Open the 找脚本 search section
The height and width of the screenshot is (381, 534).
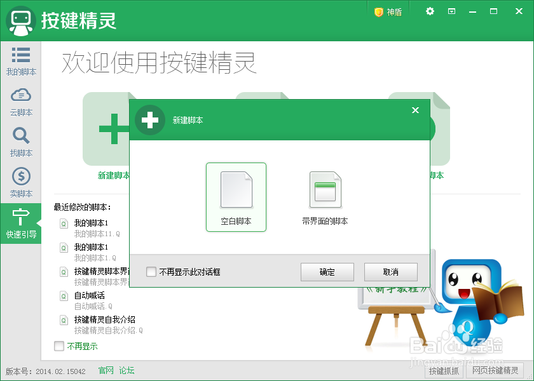click(x=21, y=142)
